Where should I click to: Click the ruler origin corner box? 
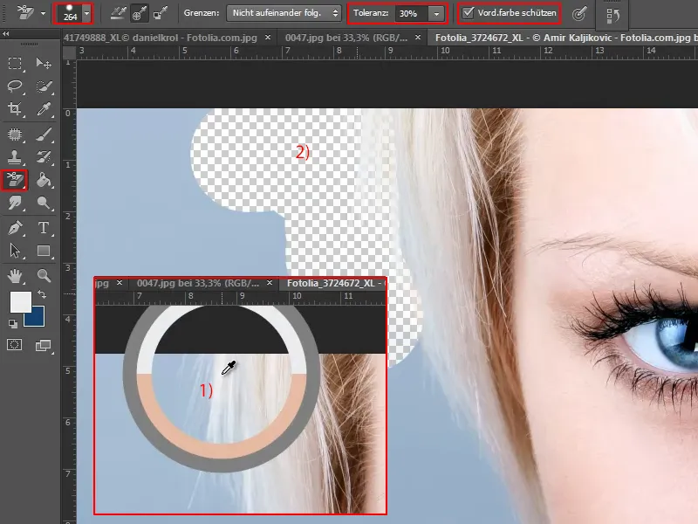pos(69,52)
